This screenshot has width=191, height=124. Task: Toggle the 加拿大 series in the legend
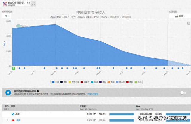(x=85, y=82)
